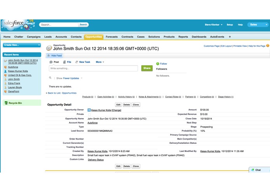Click the Hide Feed button

(x=55, y=56)
